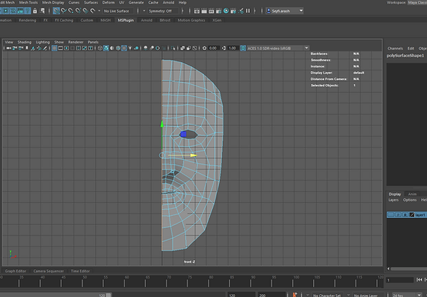Image resolution: width=427 pixels, height=297 pixels.
Task: Switch to the XGen shelf tab
Action: [x=217, y=20]
